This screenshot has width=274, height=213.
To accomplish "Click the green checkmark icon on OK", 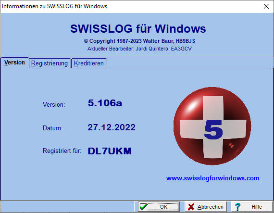I will [144, 207].
